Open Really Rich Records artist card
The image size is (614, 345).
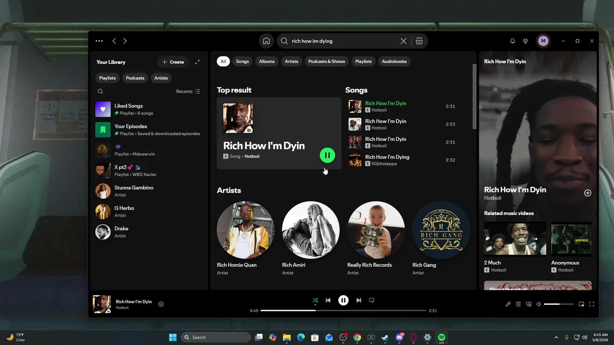point(376,239)
